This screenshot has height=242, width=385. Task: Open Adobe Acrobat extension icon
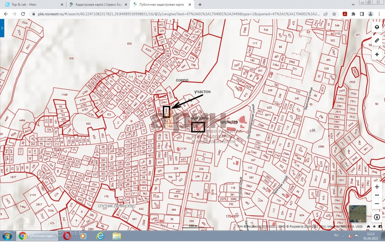pyautogui.click(x=345, y=14)
